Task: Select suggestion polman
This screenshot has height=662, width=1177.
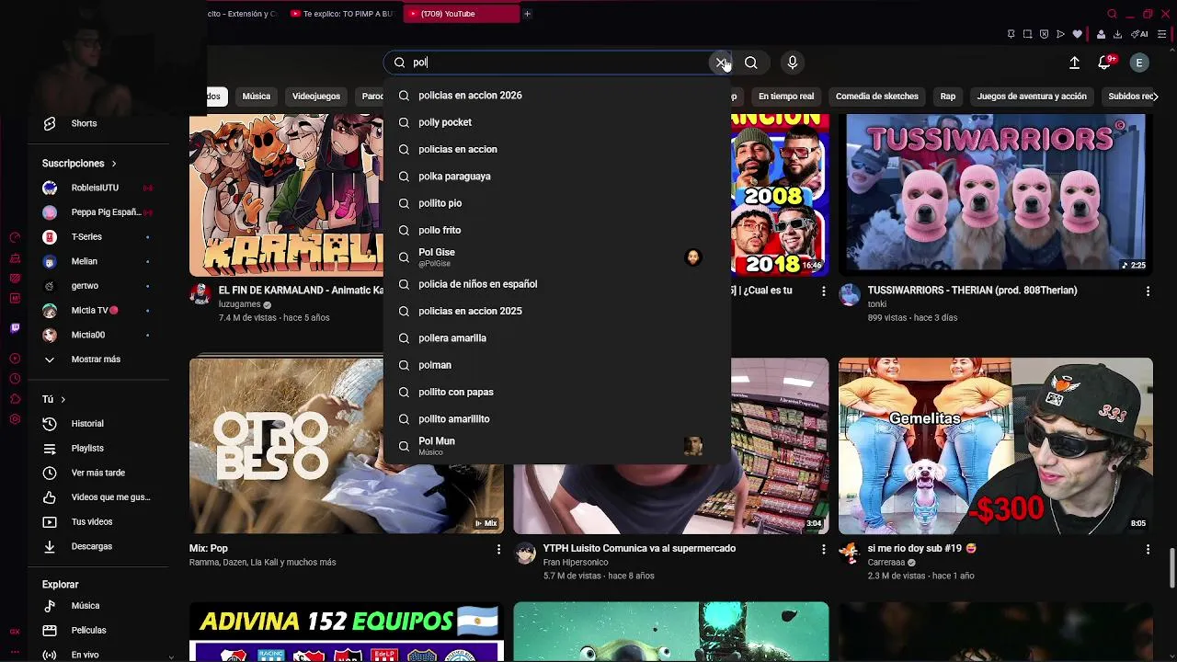Action: tap(557, 365)
